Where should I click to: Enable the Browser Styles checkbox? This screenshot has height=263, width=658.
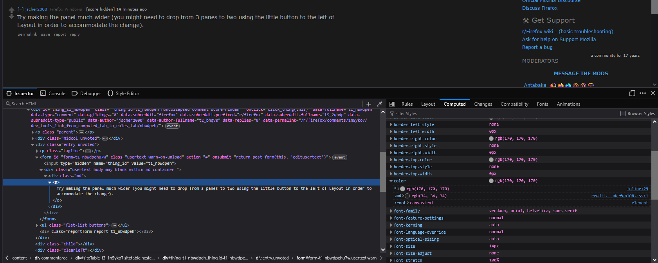(x=623, y=113)
